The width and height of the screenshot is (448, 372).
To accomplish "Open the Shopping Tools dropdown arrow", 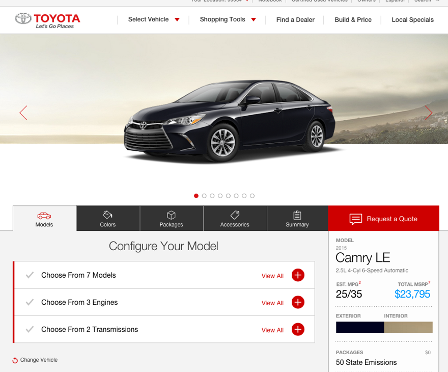I will [x=254, y=19].
